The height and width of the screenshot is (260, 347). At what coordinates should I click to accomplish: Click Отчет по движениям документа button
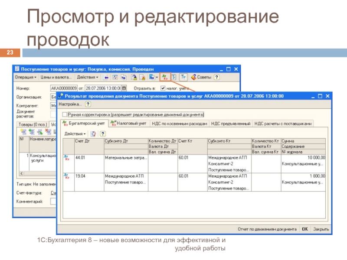coord(267,229)
